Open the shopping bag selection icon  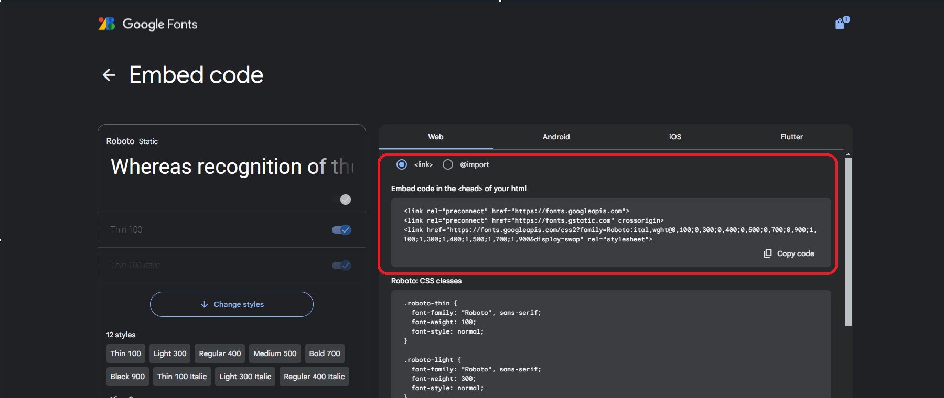(x=842, y=23)
